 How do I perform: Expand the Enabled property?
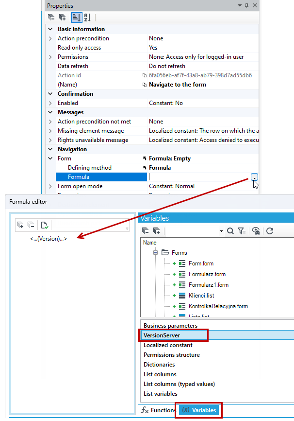(x=50, y=103)
